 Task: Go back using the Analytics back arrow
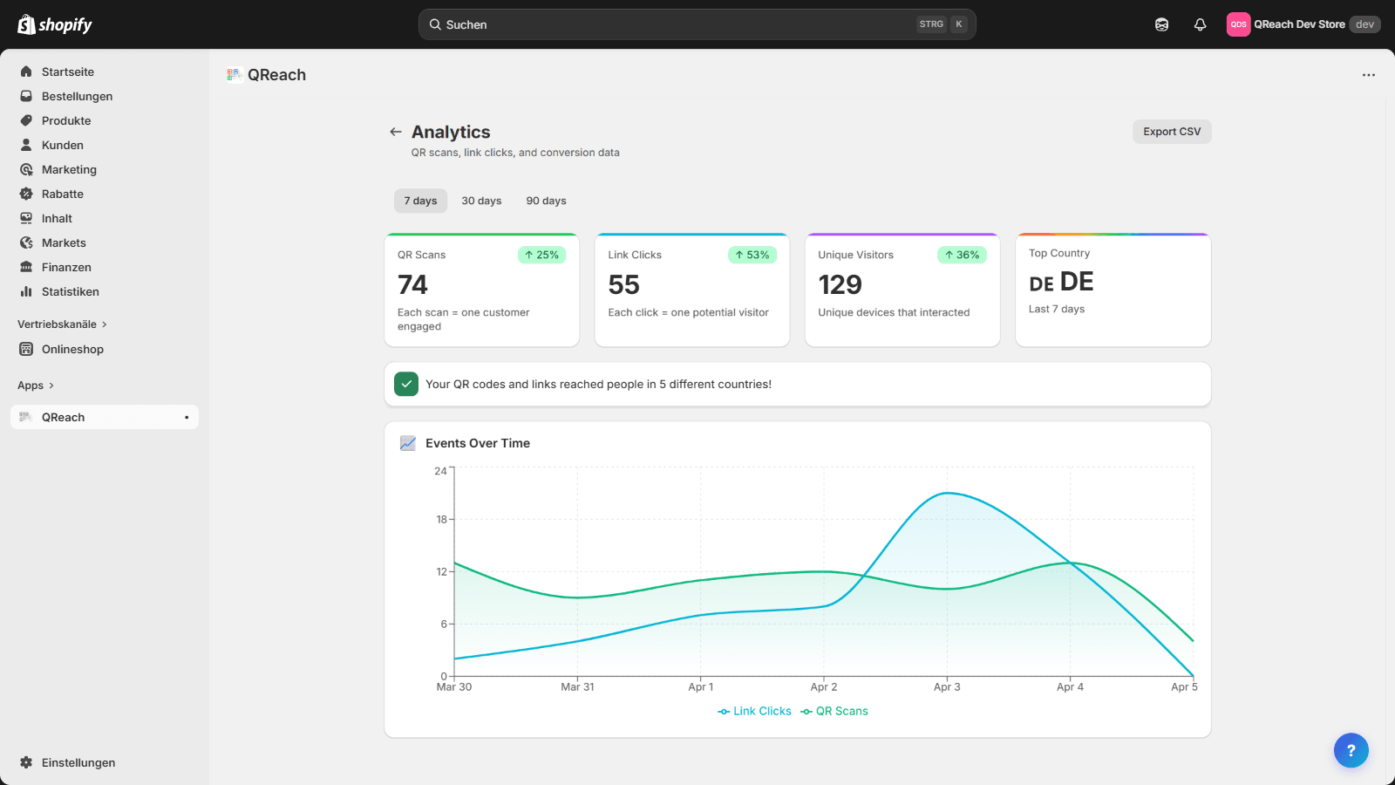tap(396, 132)
